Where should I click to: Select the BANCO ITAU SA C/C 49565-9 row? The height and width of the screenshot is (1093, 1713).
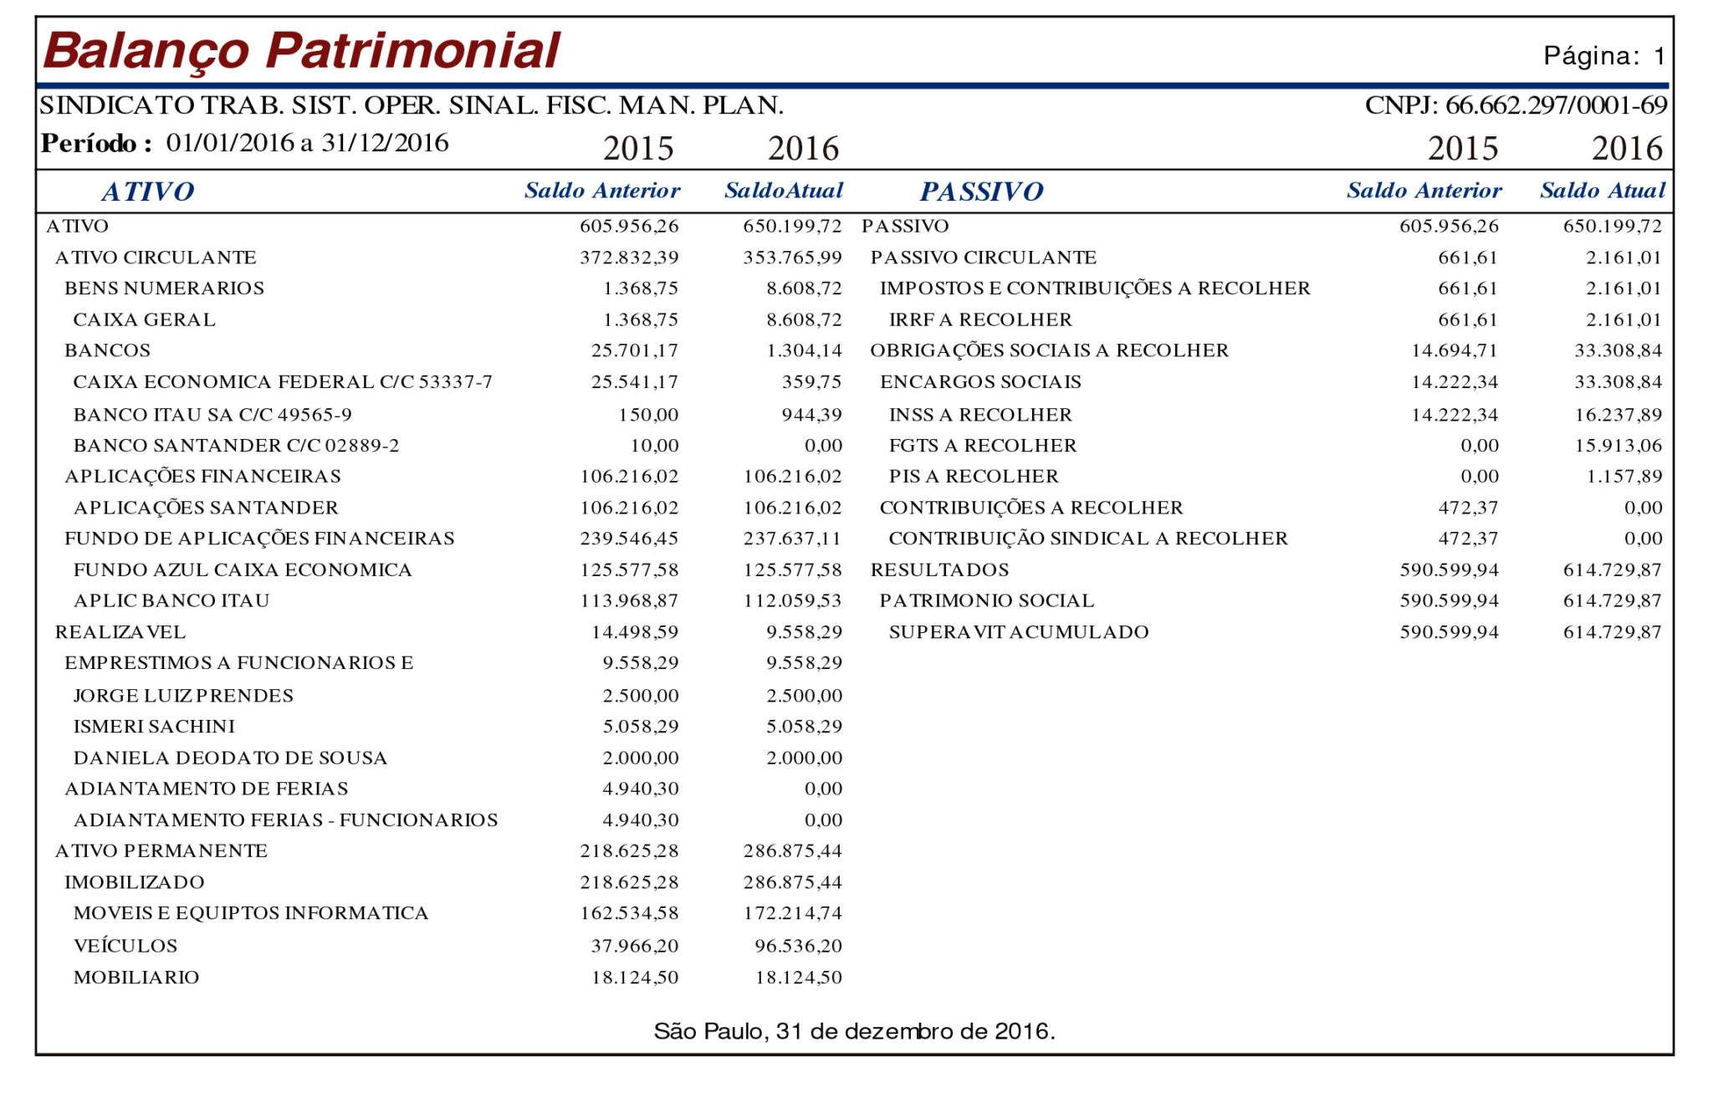[x=212, y=415]
